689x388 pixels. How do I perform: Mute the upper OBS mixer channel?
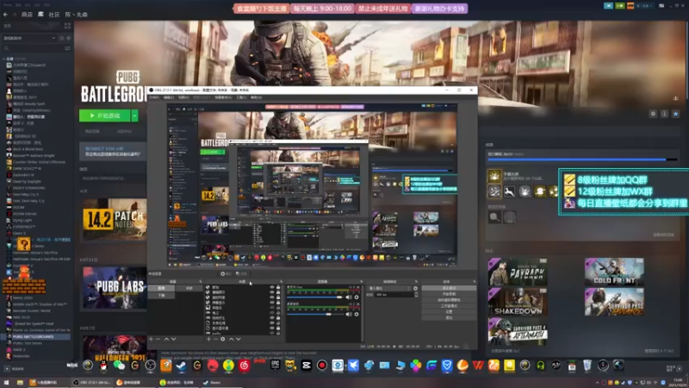[x=349, y=297]
